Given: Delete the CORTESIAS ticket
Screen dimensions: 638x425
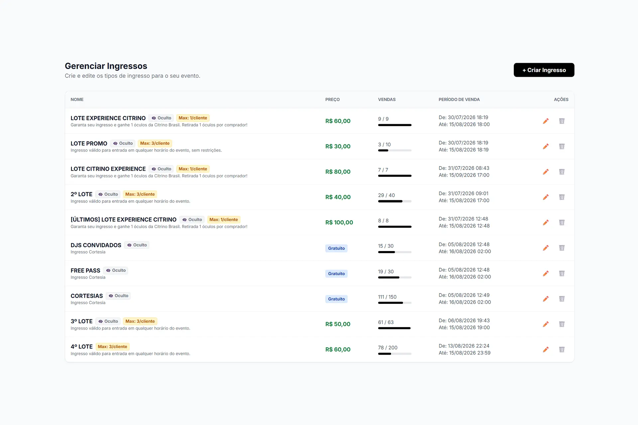Looking at the screenshot, I should [562, 299].
